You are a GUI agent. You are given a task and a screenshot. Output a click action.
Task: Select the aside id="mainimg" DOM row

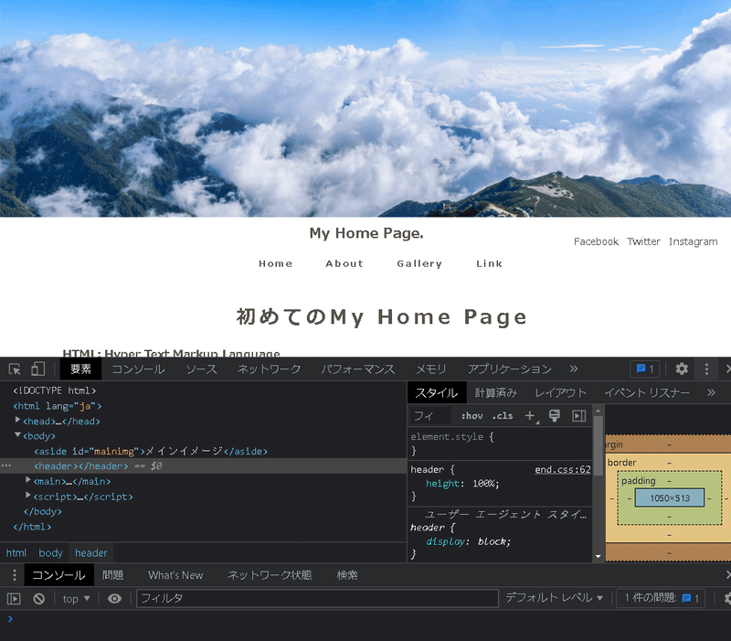151,451
